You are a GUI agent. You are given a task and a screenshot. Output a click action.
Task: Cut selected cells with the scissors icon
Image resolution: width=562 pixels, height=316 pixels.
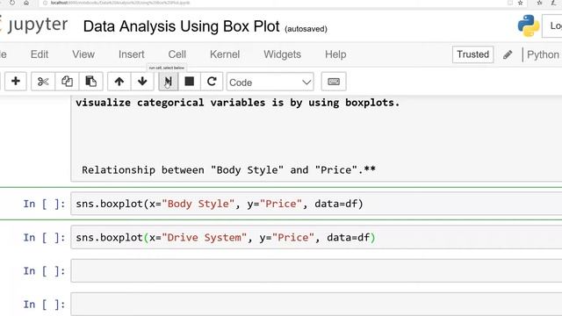[x=43, y=82]
